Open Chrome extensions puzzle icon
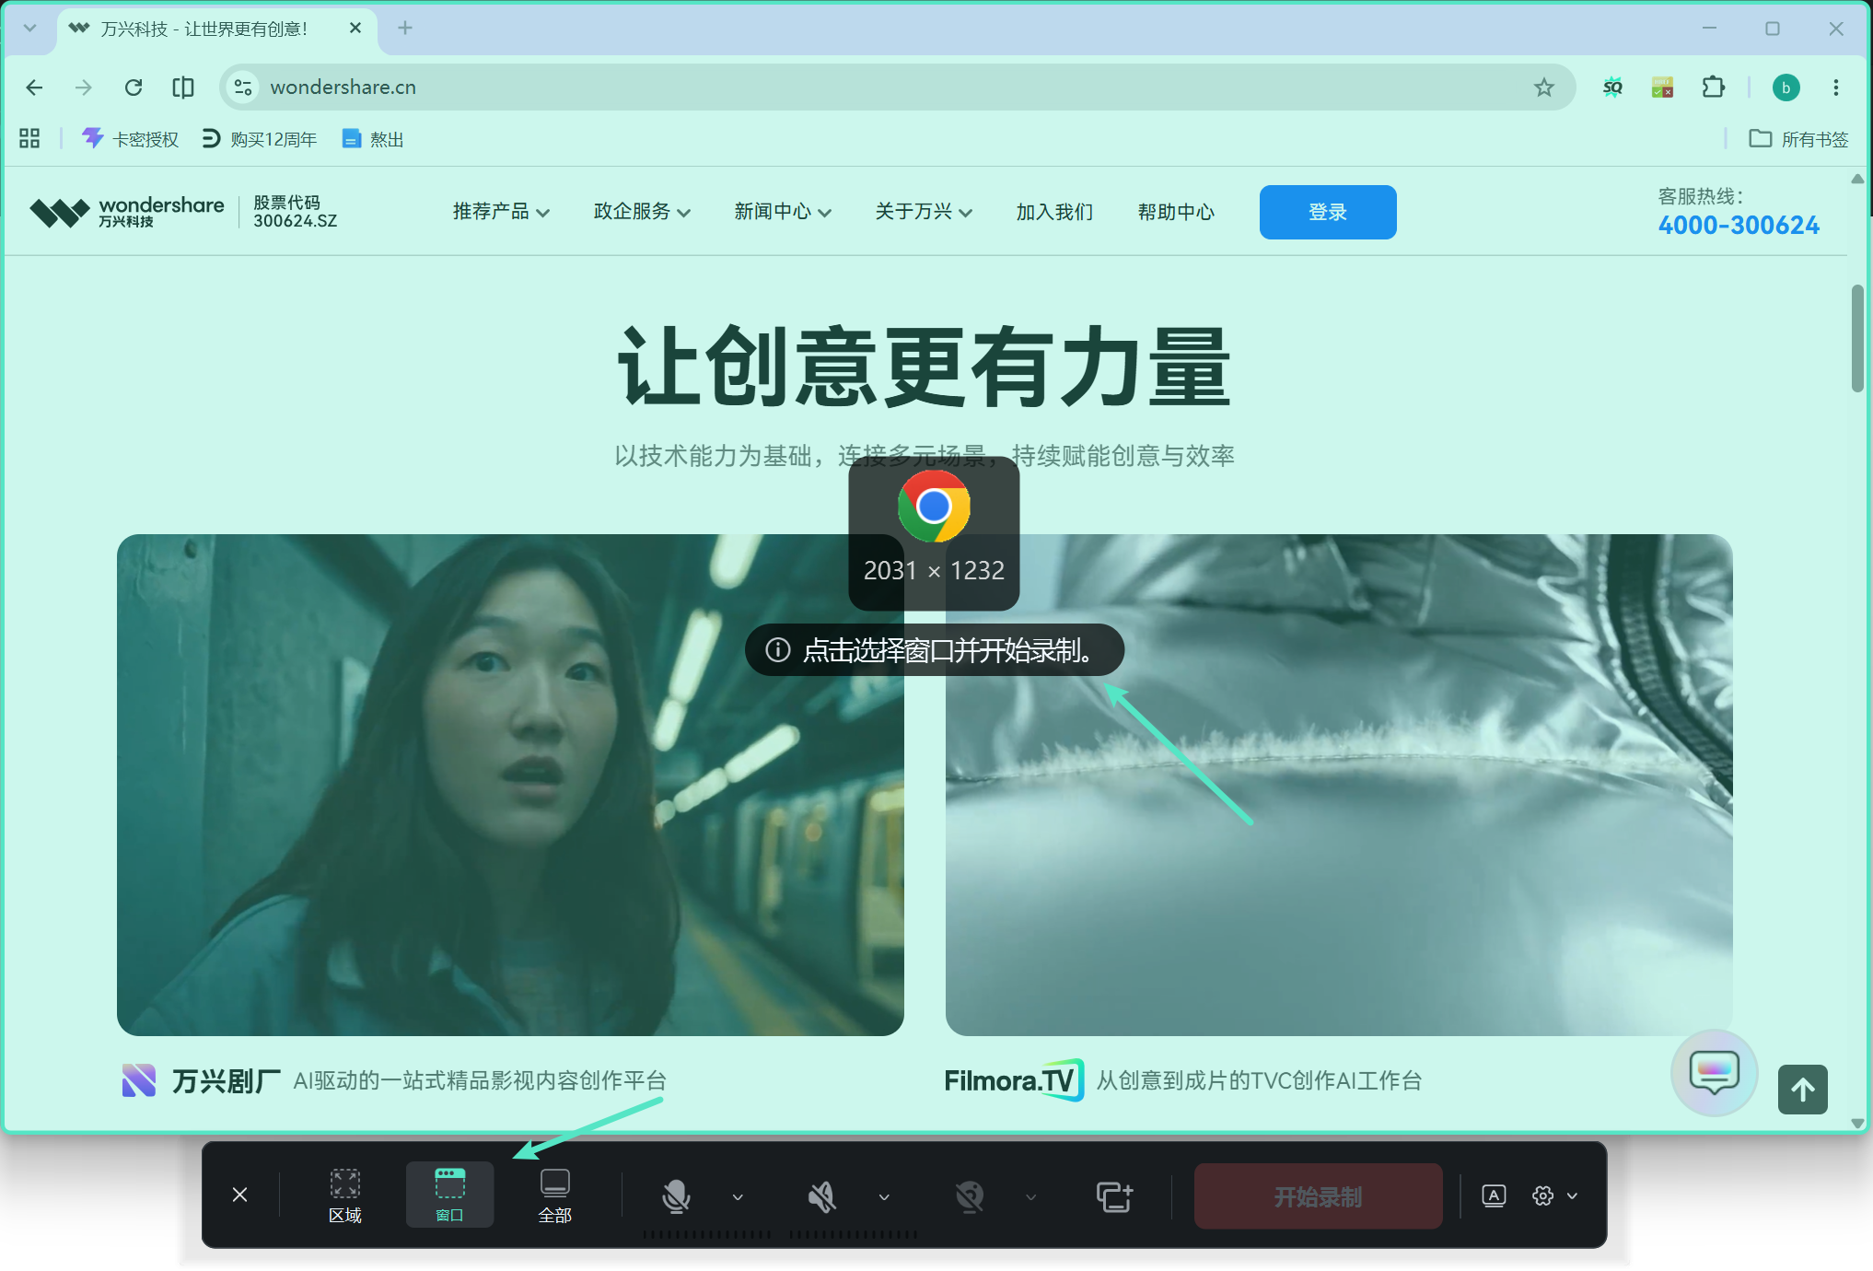 pyautogui.click(x=1713, y=87)
